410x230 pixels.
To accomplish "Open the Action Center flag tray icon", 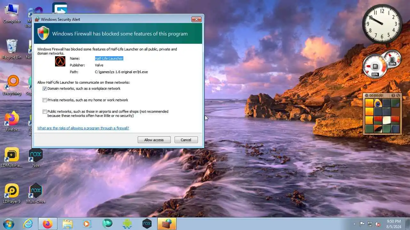I will pos(362,224).
